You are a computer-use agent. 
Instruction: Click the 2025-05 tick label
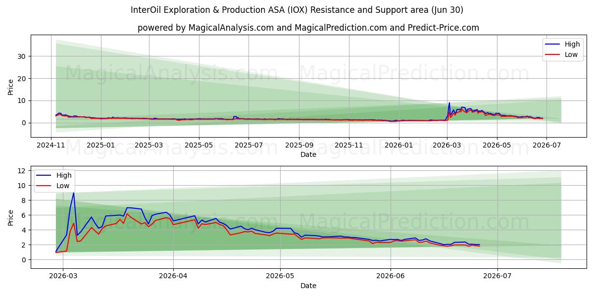pos(199,145)
